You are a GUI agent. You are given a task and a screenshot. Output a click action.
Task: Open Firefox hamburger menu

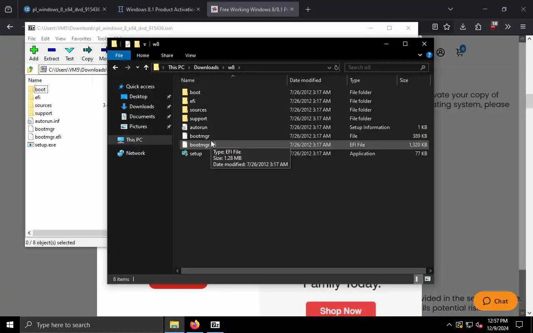(523, 27)
